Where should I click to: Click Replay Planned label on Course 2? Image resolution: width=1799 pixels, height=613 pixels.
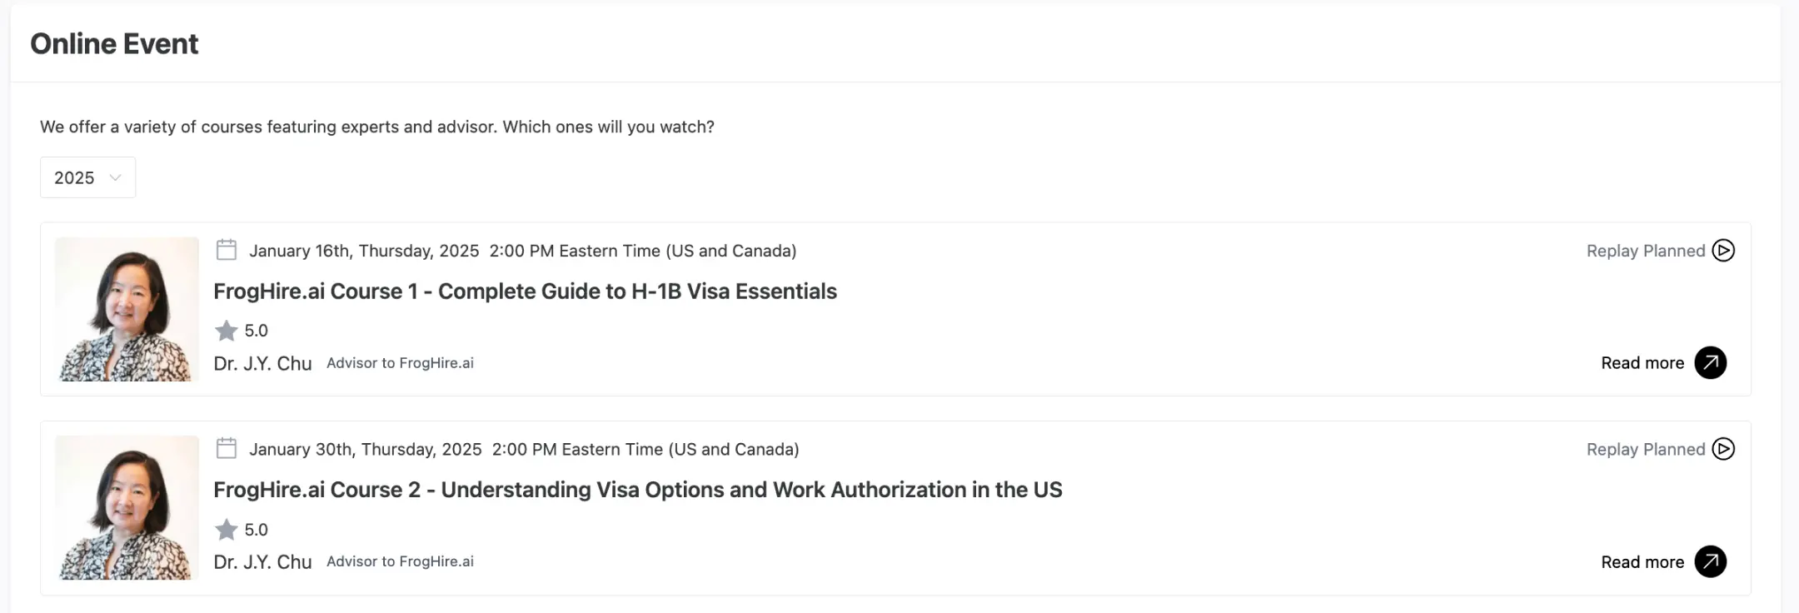(x=1646, y=450)
